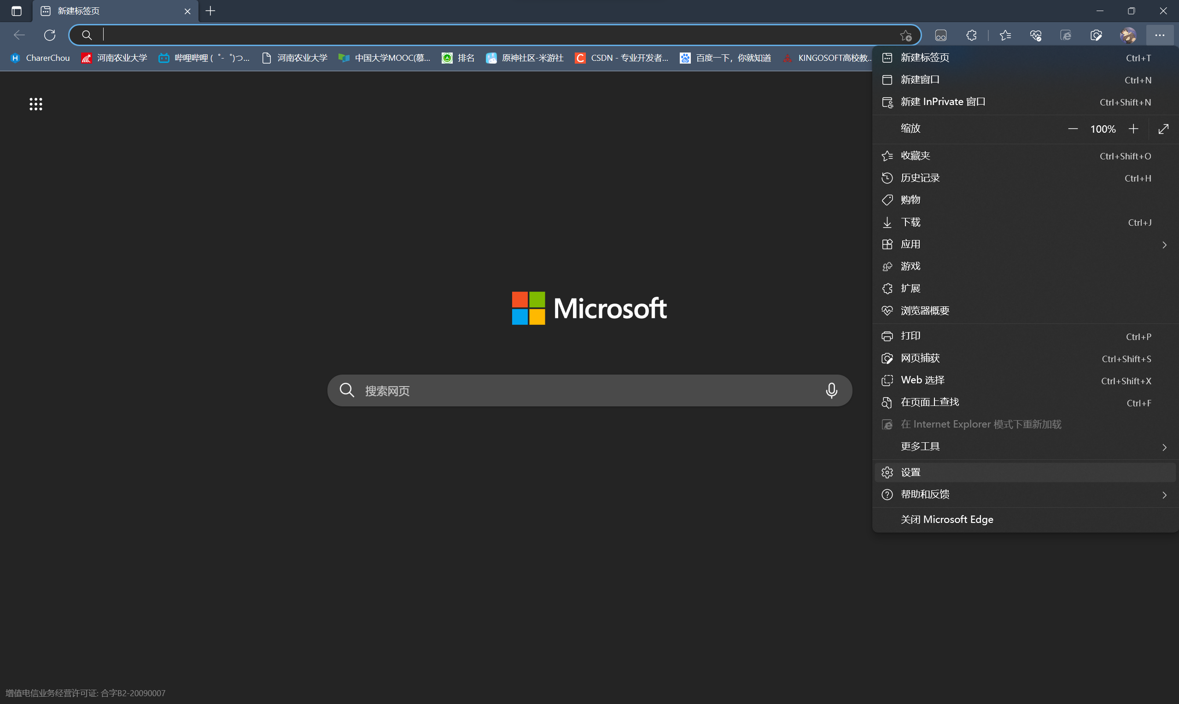Open the KINGOSOFT高校教 bookmark
Screen dimensions: 1179x704
(827, 58)
